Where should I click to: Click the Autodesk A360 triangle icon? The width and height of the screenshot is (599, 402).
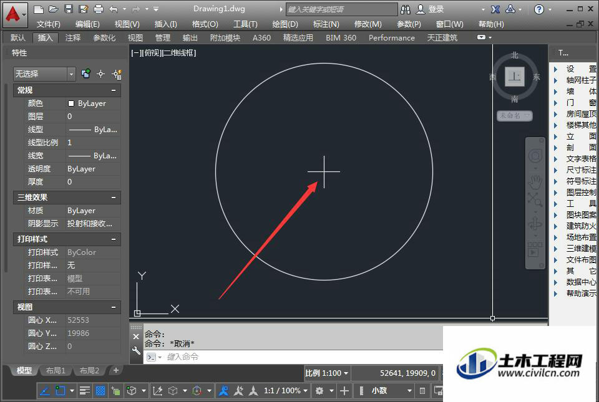510,9
